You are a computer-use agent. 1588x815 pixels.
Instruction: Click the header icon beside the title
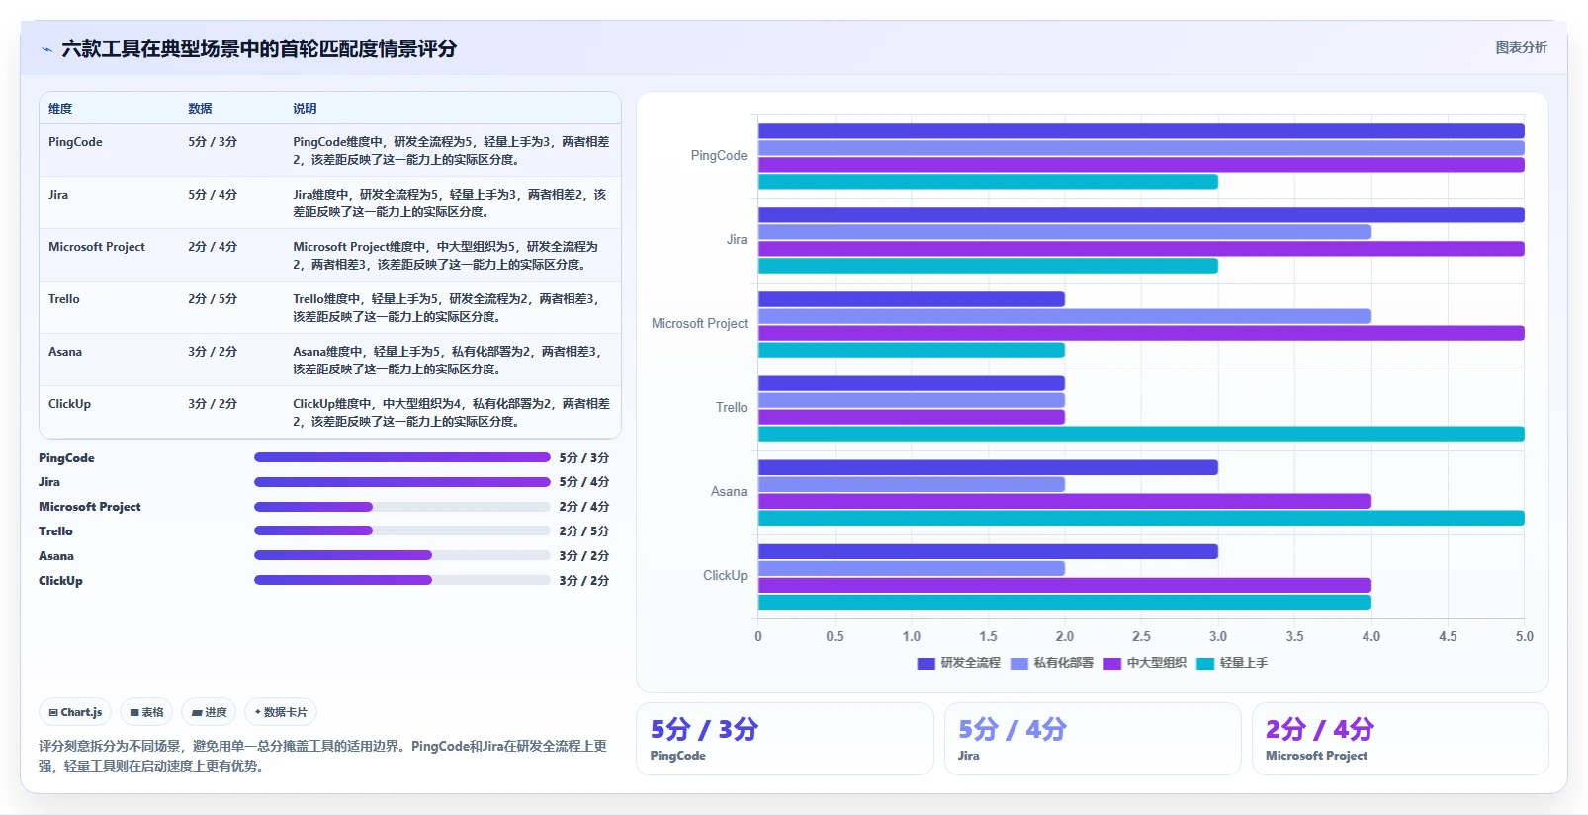click(46, 49)
